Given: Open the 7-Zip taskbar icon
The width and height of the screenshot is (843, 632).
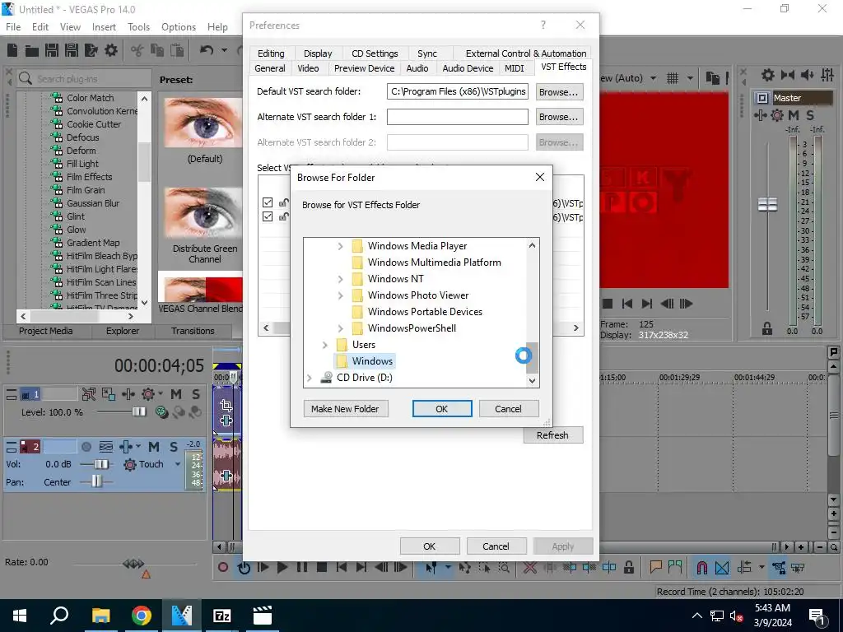Looking at the screenshot, I should click(x=222, y=616).
